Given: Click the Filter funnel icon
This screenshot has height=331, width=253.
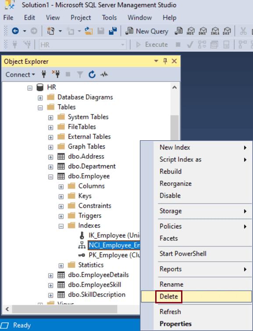Looking at the screenshot, I should click(x=80, y=75).
